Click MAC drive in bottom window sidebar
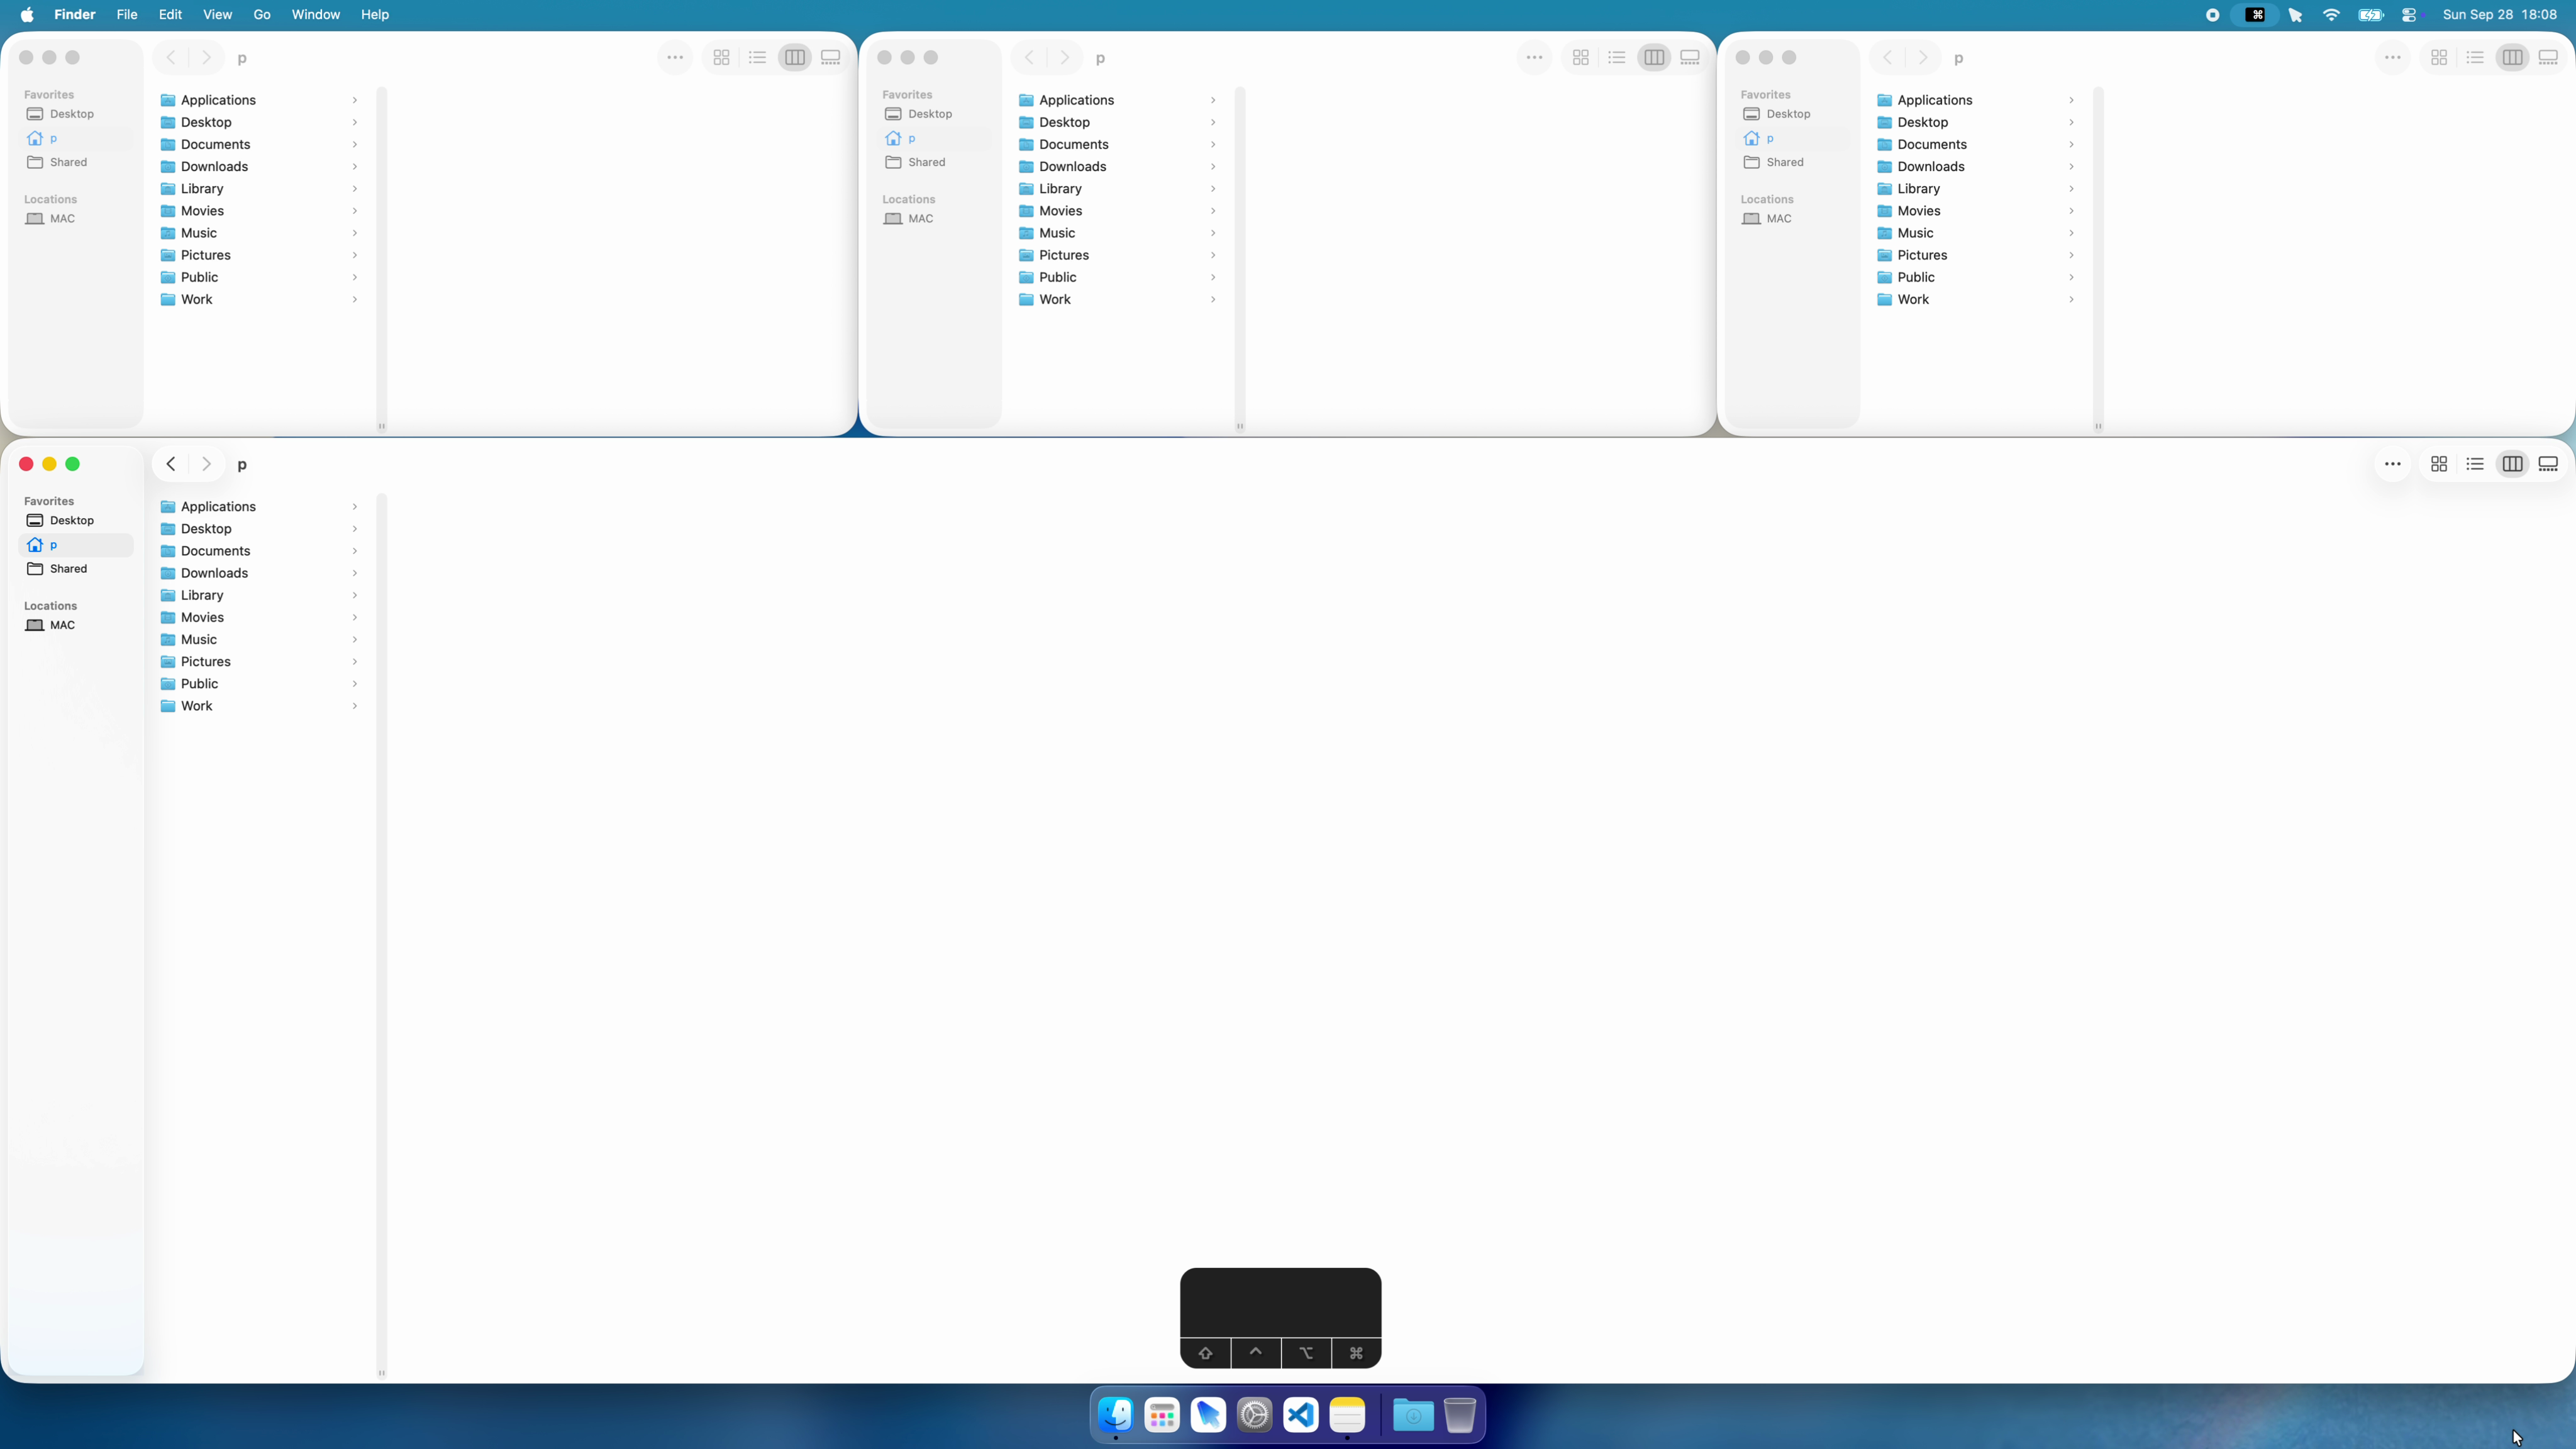 pyautogui.click(x=62, y=625)
